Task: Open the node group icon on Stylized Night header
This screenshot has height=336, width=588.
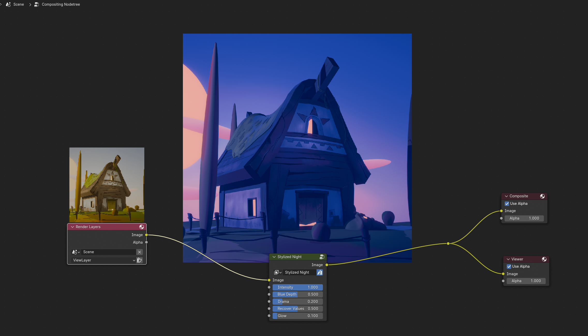Action: pos(322,257)
